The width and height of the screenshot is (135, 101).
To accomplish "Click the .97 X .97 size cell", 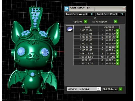I will (x=86, y=60).
